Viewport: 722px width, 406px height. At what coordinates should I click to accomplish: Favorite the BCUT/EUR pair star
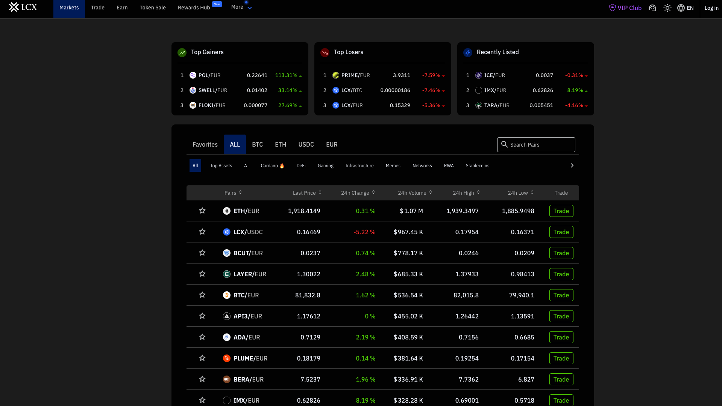(202, 253)
